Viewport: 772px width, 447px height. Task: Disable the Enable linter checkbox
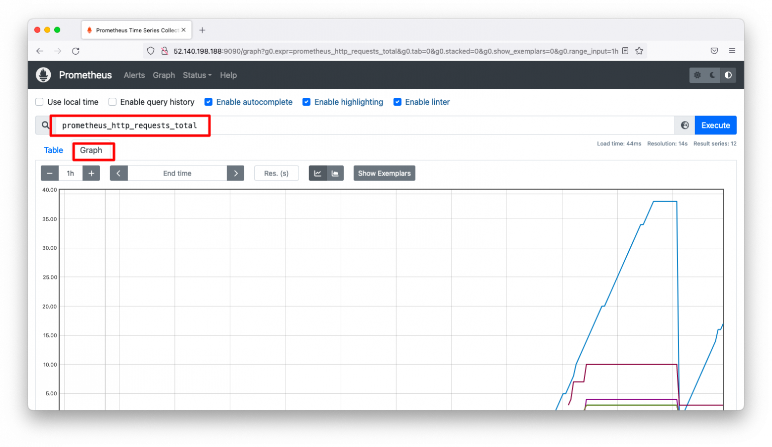click(398, 102)
